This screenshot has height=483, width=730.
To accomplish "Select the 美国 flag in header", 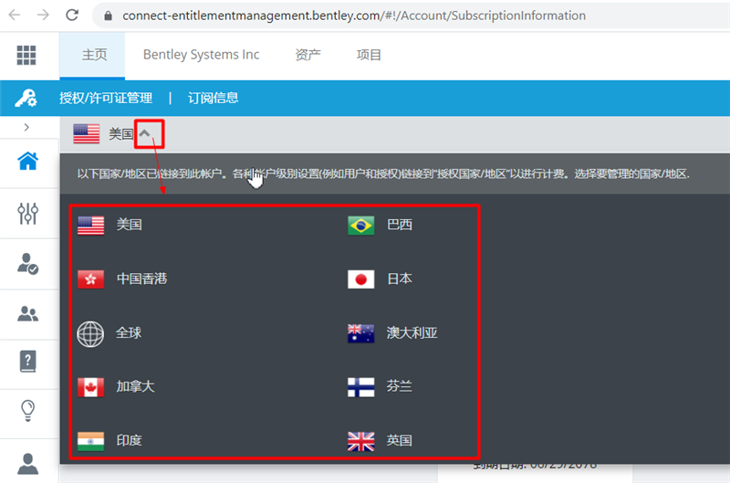I will tap(87, 133).
